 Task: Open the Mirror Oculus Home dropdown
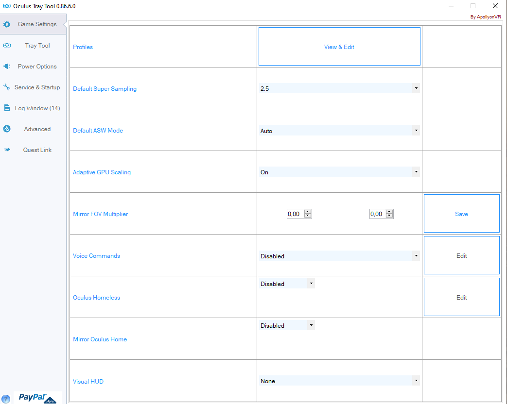click(x=311, y=325)
